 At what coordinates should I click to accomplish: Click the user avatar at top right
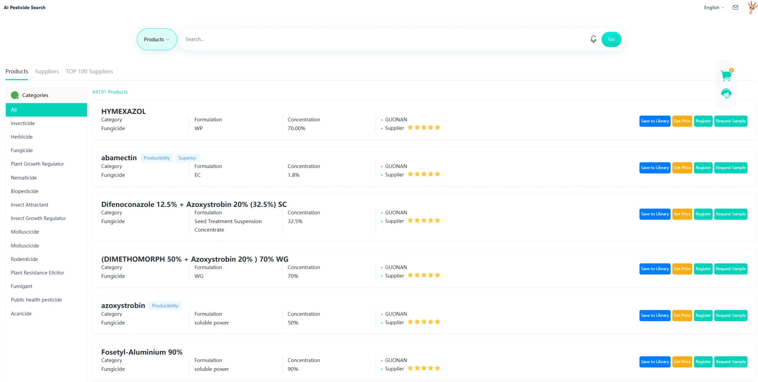[x=752, y=7]
